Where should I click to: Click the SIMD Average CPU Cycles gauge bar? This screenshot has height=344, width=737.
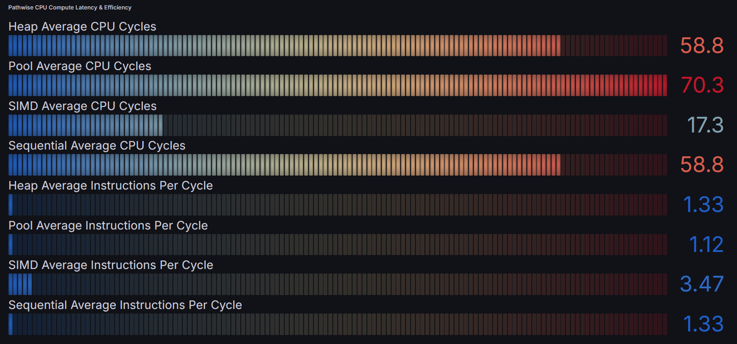338,125
